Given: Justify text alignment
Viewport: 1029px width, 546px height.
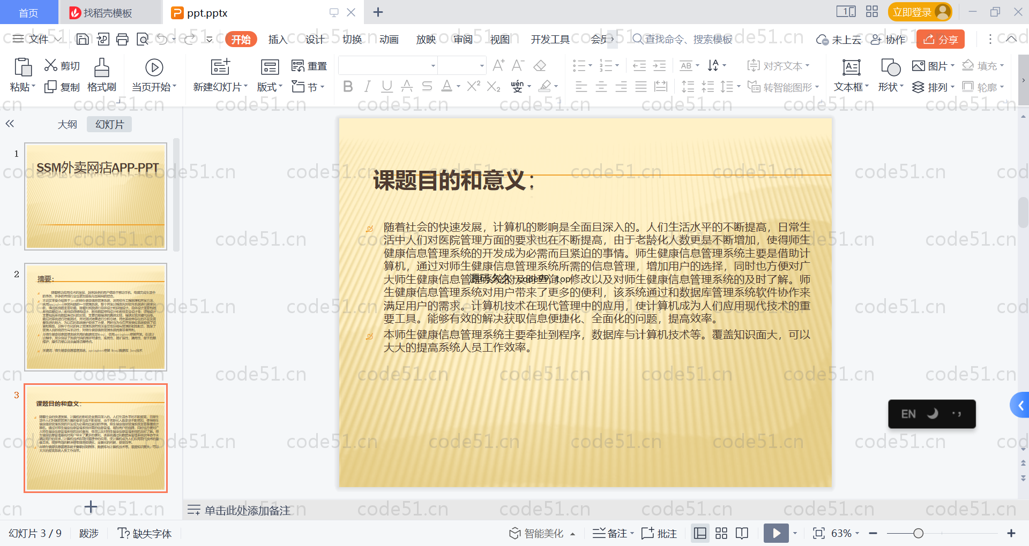Looking at the screenshot, I should click(641, 87).
